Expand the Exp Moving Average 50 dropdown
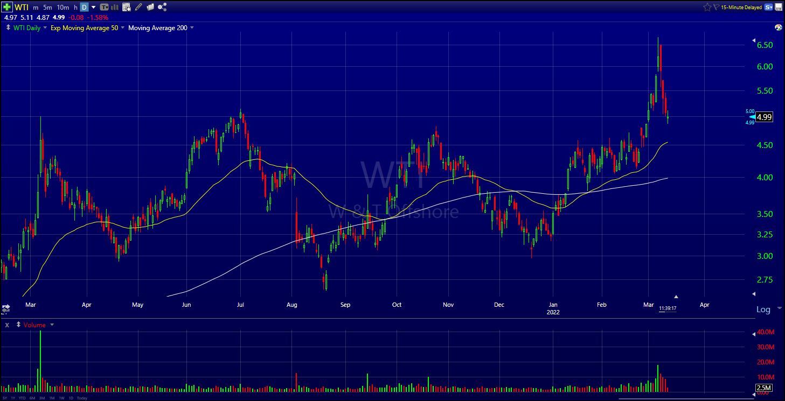The image size is (785, 401). (123, 27)
